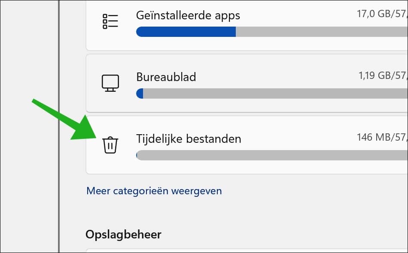Viewport: 408px width, 253px height.
Task: Open Tijdelijke bestanden to review cleanup items
Action: pos(188,139)
